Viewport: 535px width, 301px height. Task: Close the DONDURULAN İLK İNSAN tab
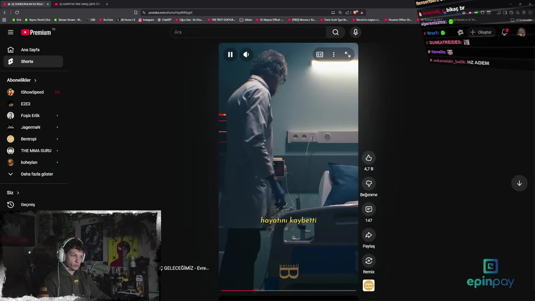pos(48,4)
